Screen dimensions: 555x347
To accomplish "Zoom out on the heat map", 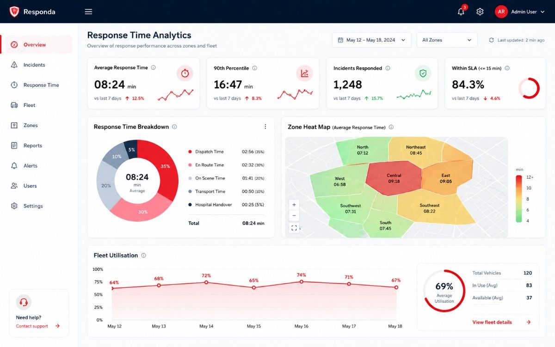I will pyautogui.click(x=294, y=216).
